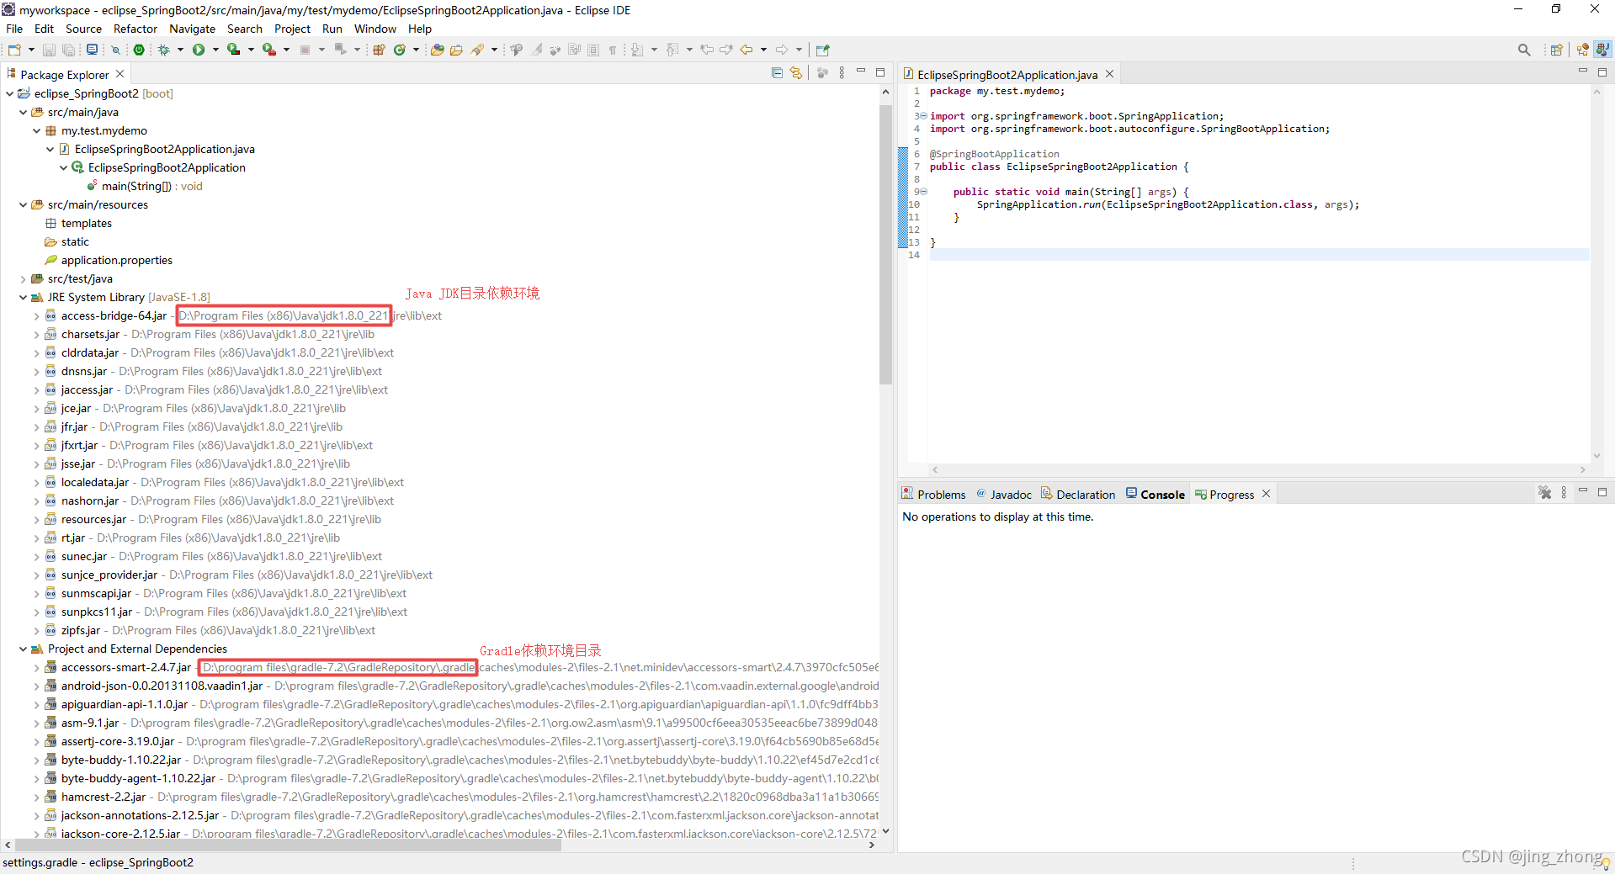Minimize the Package Explorer view
Image resolution: width=1615 pixels, height=874 pixels.
coord(861,72)
